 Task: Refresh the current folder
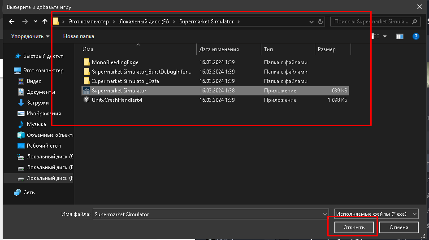coord(321,22)
